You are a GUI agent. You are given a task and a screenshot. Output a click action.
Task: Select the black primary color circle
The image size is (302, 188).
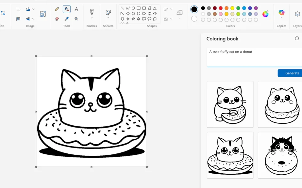pyautogui.click(x=194, y=9)
